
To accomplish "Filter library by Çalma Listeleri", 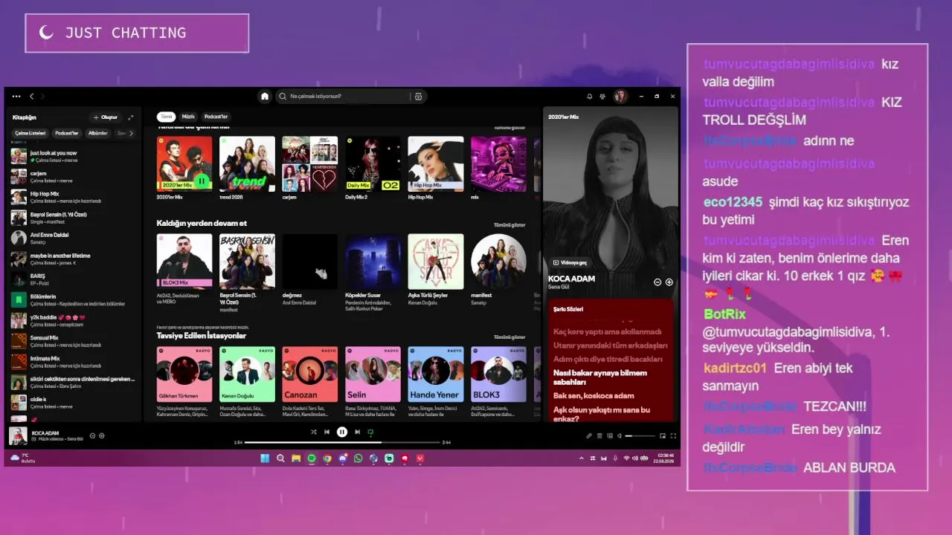I will [30, 133].
